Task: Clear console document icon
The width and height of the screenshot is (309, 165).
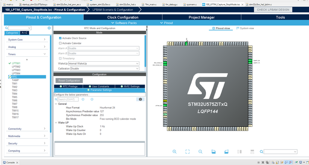Action: [273, 163]
